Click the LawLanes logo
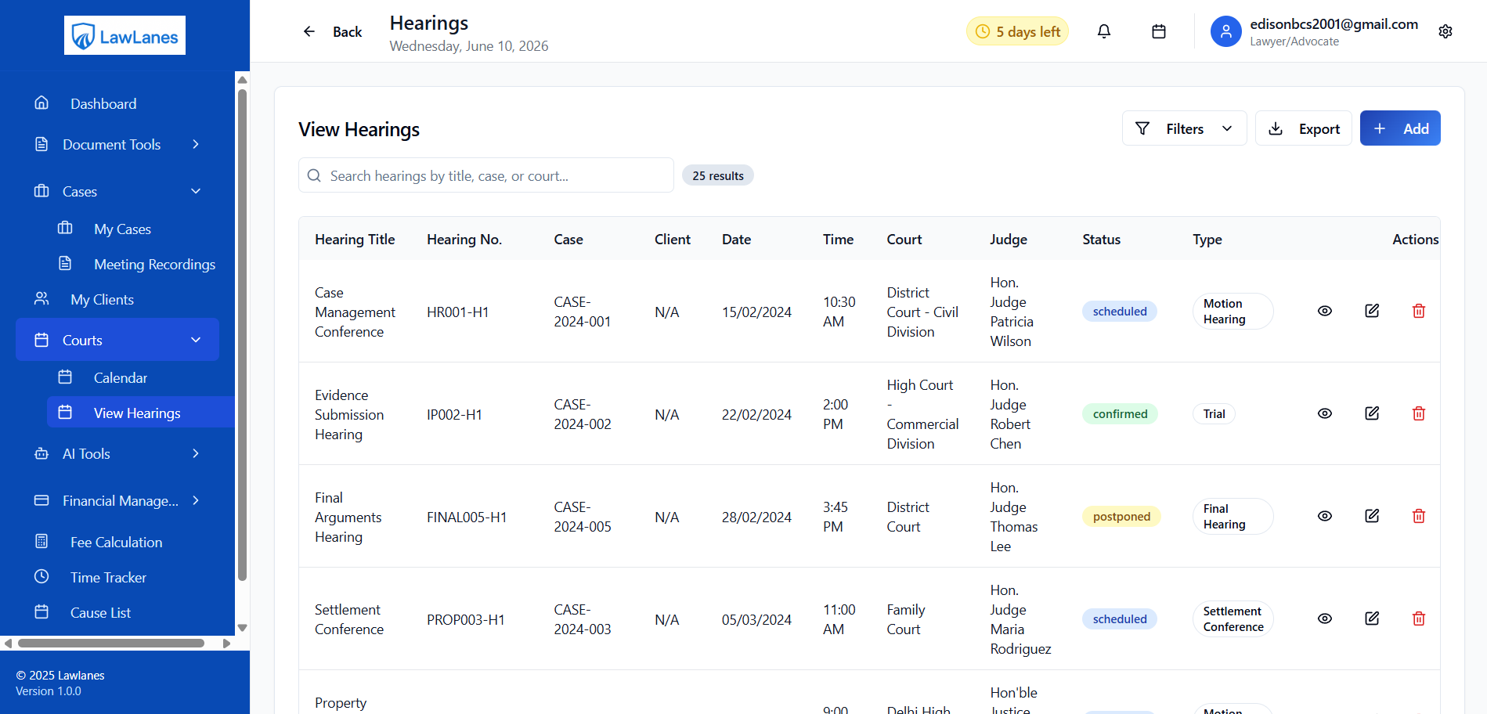This screenshot has height=714, width=1487. click(125, 35)
